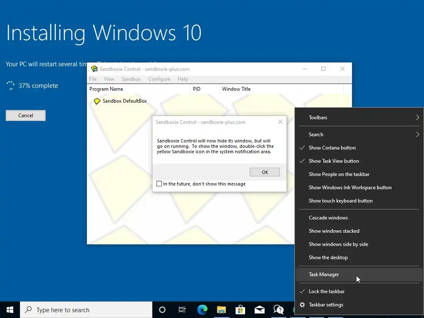
Task: Open Task View icon on taskbar
Action: [182, 310]
